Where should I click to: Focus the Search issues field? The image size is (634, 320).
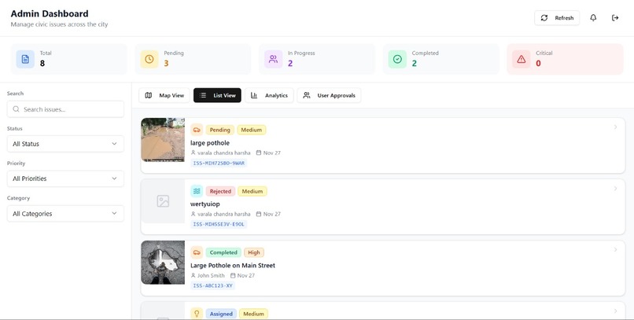click(x=65, y=109)
